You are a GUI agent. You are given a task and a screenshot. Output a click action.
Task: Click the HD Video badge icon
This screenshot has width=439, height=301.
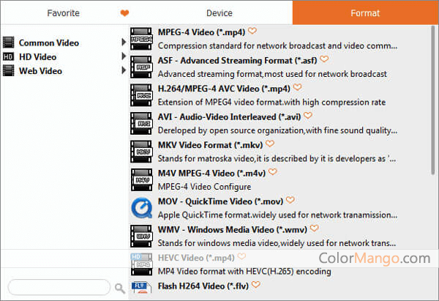pos(8,57)
